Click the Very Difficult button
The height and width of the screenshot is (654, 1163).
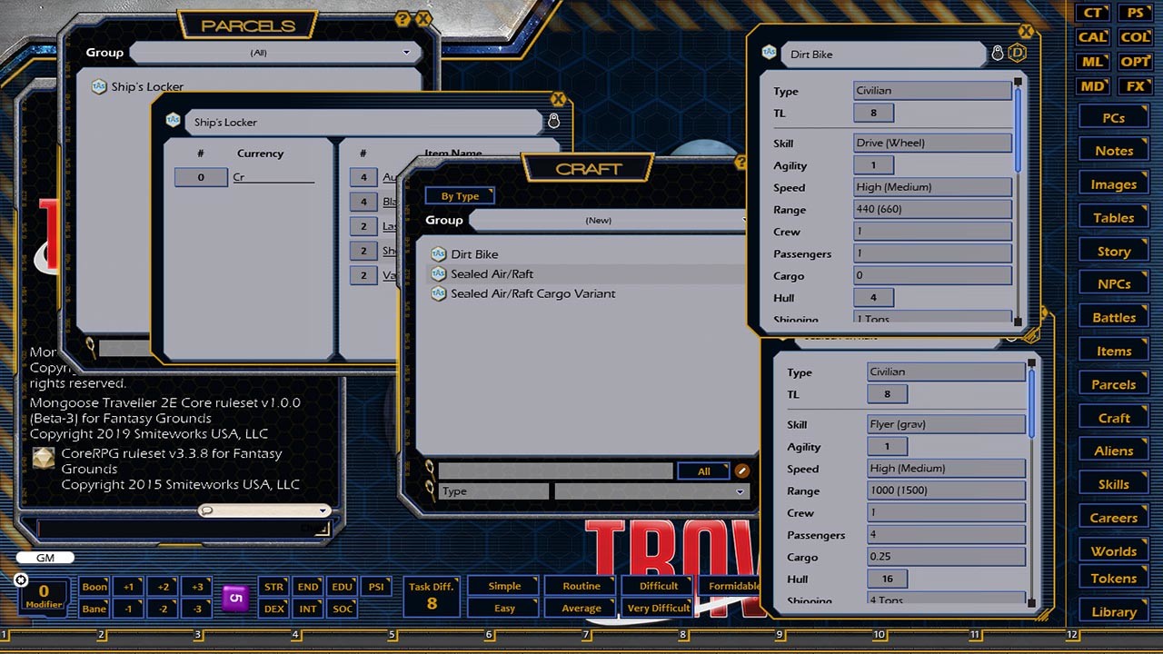659,609
